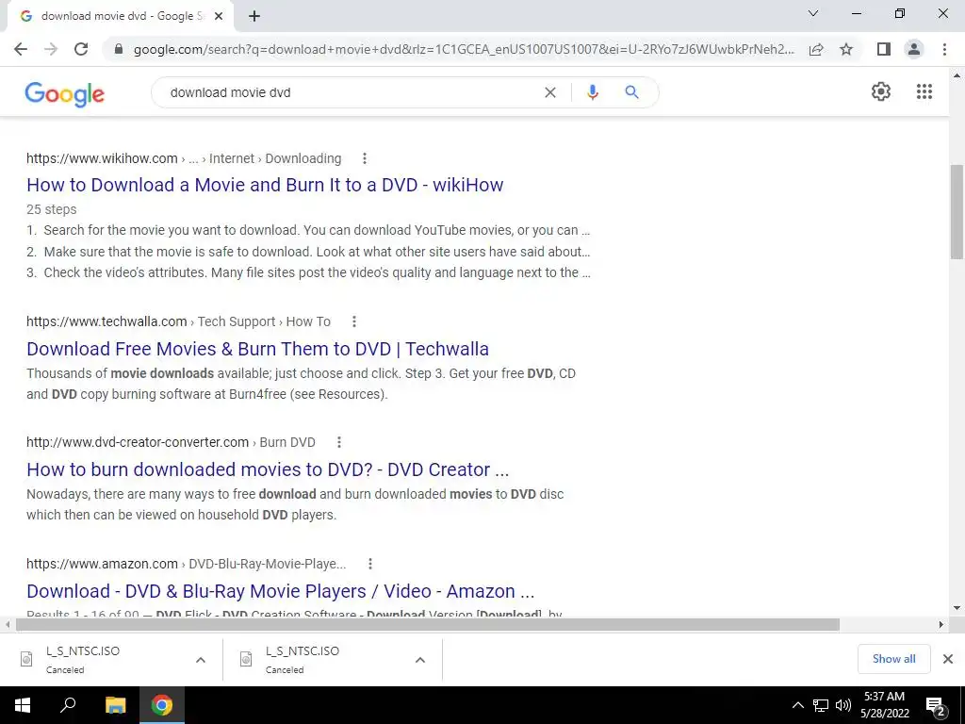This screenshot has width=965, height=724.
Task: Click the browser forward arrow
Action: point(51,49)
